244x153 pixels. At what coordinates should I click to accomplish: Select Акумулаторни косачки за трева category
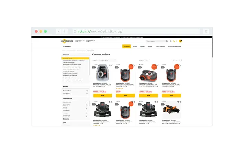(x=72, y=67)
